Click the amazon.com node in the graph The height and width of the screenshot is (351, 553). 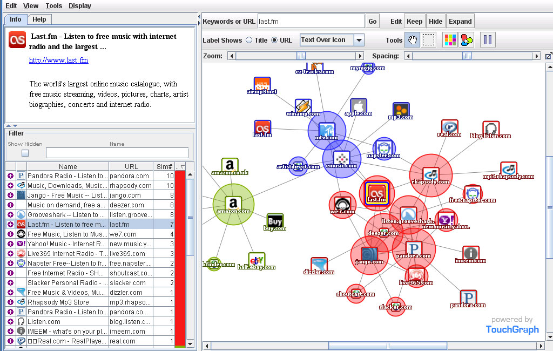pyautogui.click(x=233, y=204)
